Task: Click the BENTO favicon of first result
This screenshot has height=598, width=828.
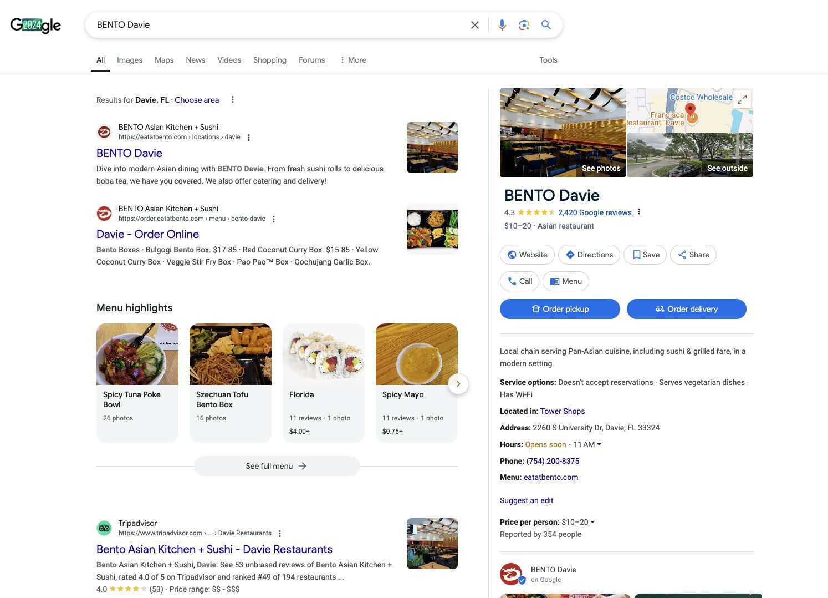Action: pyautogui.click(x=104, y=132)
